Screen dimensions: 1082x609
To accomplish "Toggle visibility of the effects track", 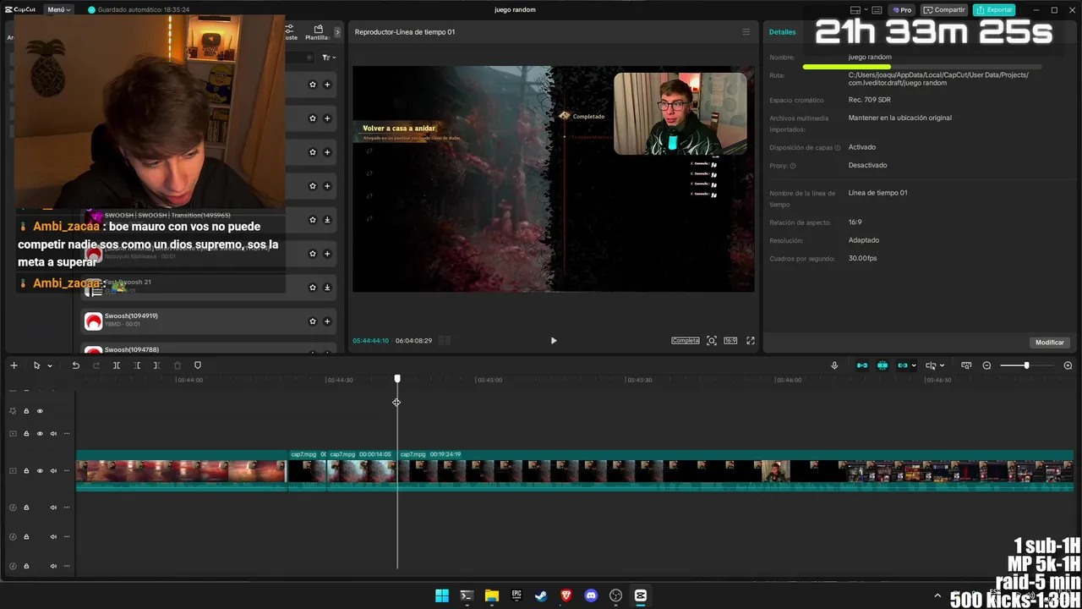I will point(40,411).
